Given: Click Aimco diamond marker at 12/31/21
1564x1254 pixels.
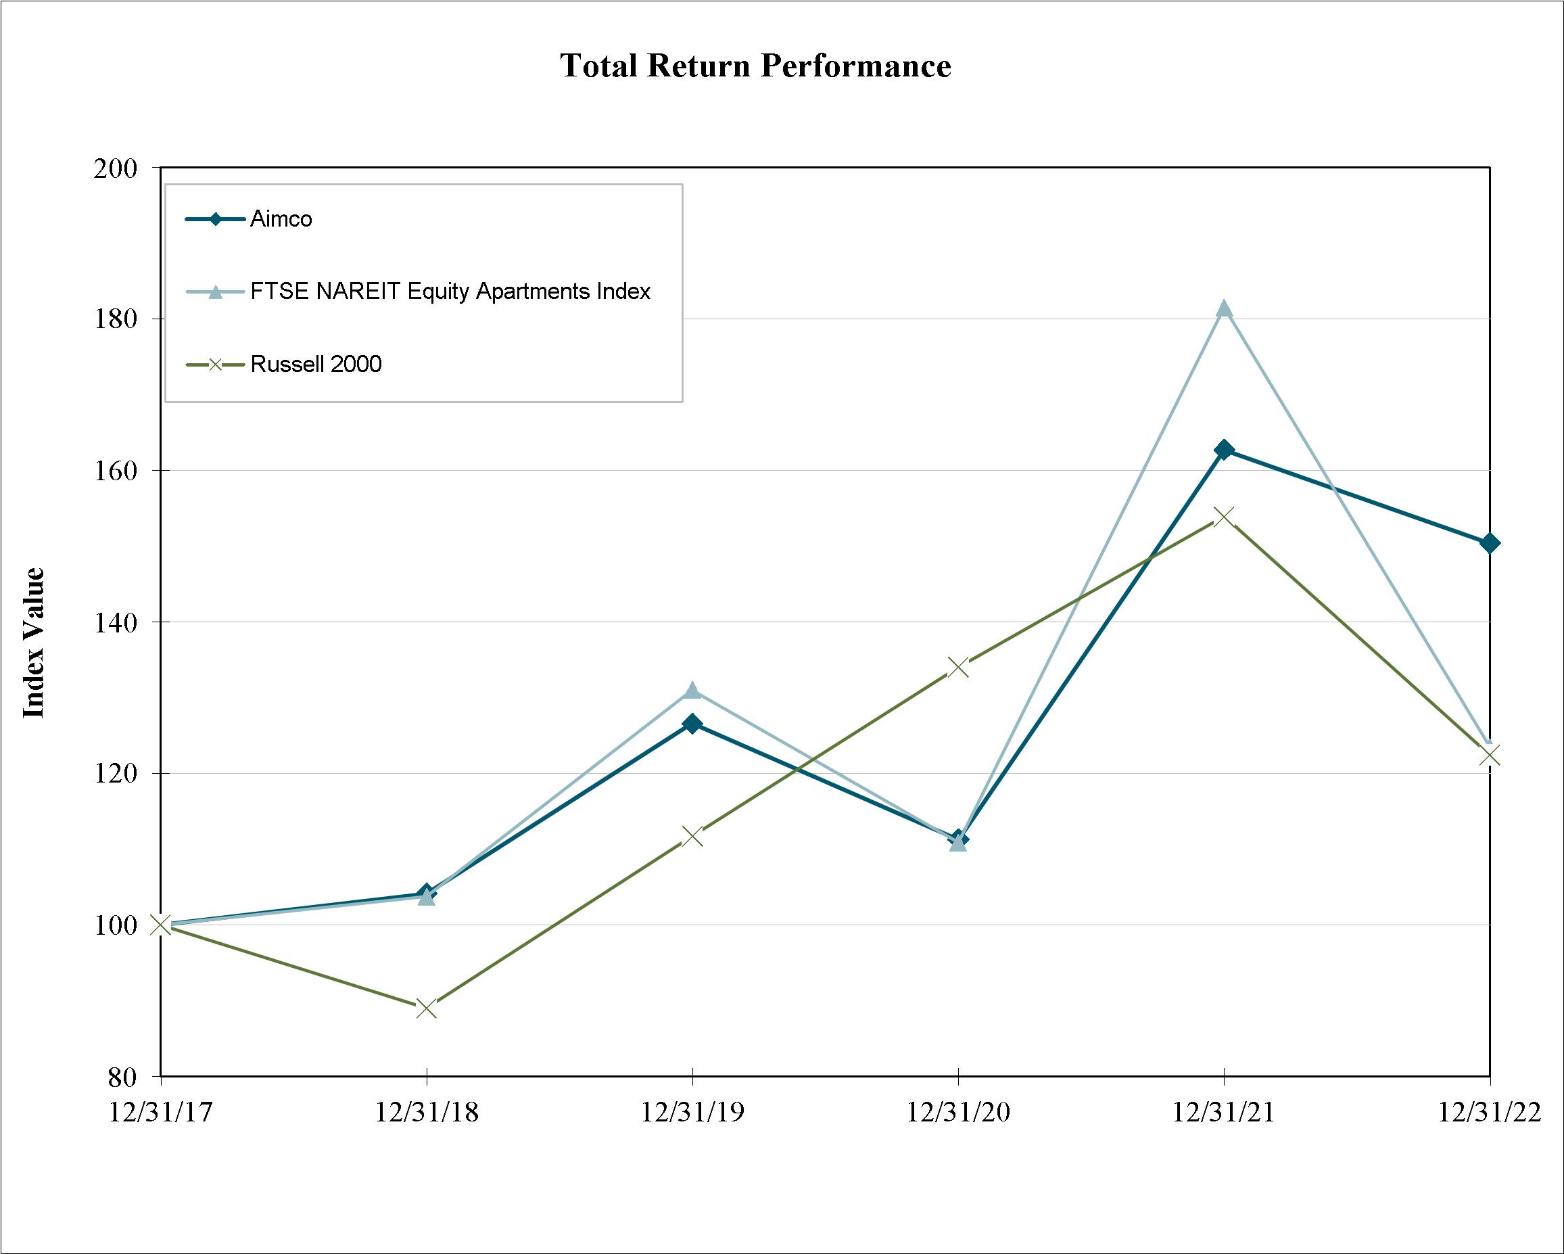Looking at the screenshot, I should [x=1224, y=450].
